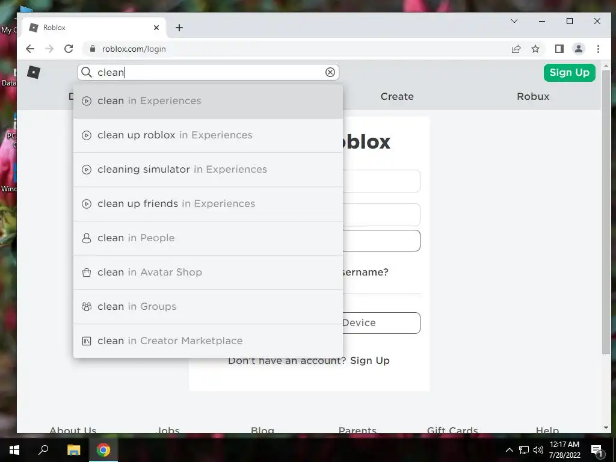Viewport: 616px width, 462px height.
Task: Click the padlock site info icon
Action: [93, 49]
